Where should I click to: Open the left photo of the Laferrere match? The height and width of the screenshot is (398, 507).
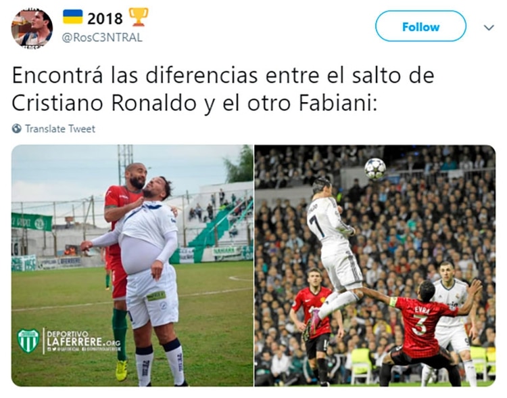point(132,265)
